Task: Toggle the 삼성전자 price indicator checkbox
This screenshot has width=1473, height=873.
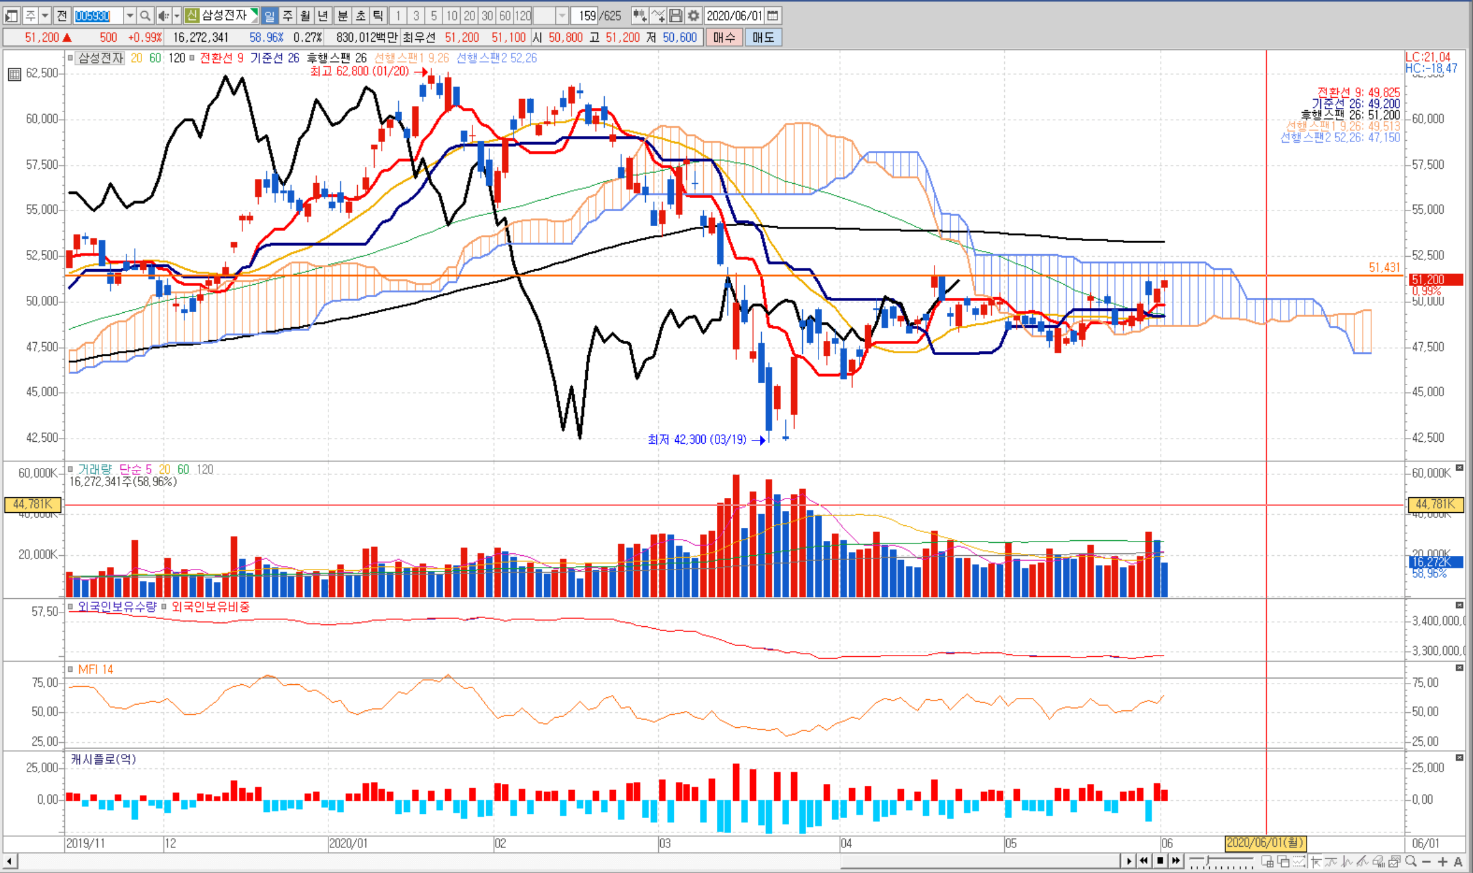Action: click(x=70, y=58)
